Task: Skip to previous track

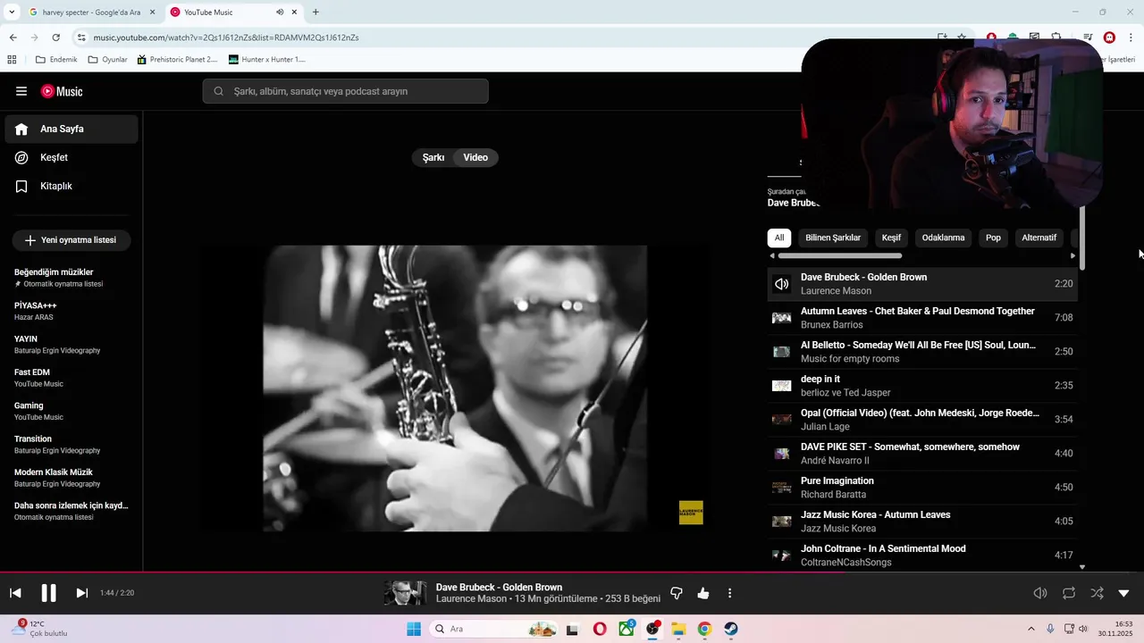Action: pos(15,593)
